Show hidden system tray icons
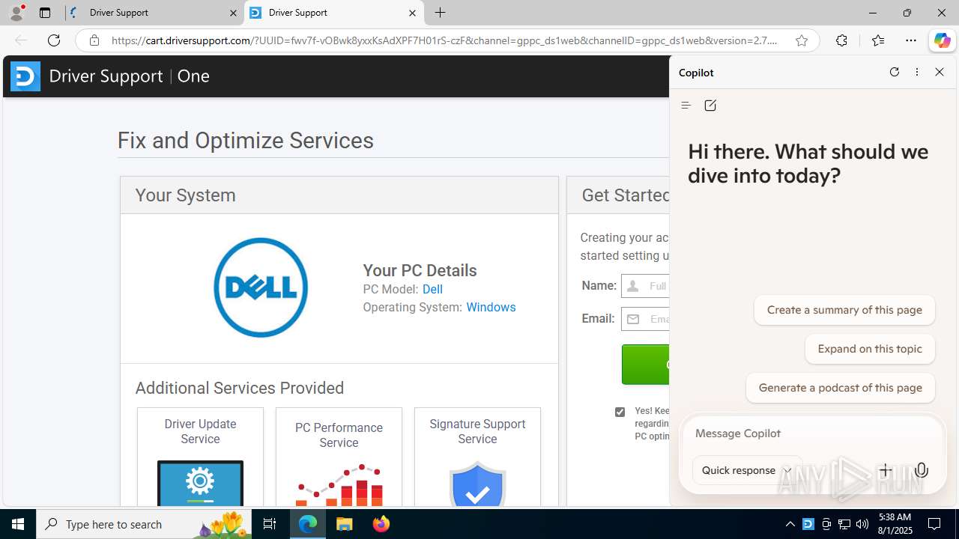This screenshot has width=959, height=539. pos(790,524)
